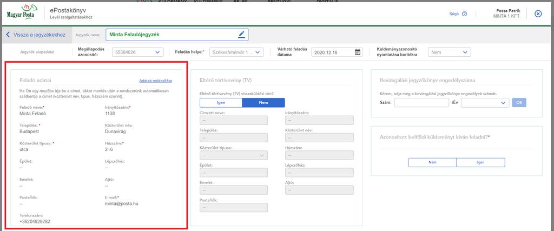Click the TV Közterület név field
Screen dimensions: 554x231
319,137
